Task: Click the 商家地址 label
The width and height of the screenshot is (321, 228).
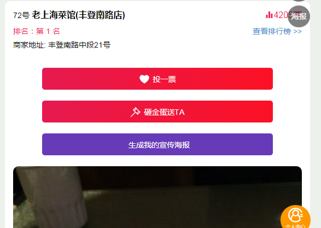Action: coord(30,45)
